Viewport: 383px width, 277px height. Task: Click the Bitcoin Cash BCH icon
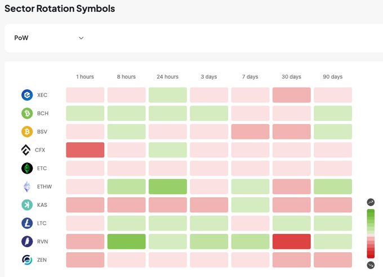pyautogui.click(x=27, y=113)
